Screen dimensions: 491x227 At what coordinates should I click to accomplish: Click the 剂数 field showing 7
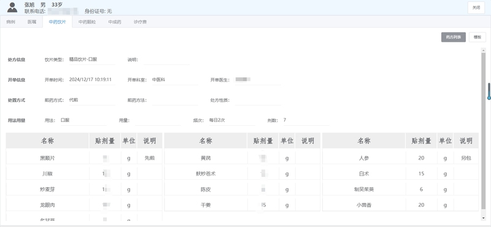click(306, 120)
